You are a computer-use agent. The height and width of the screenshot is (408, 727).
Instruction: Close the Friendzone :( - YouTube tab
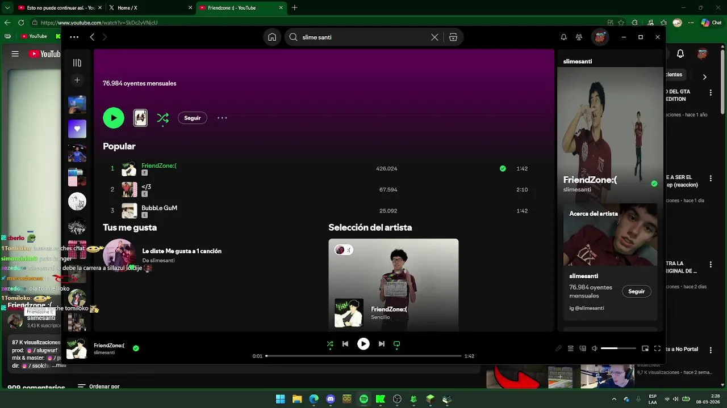[281, 8]
